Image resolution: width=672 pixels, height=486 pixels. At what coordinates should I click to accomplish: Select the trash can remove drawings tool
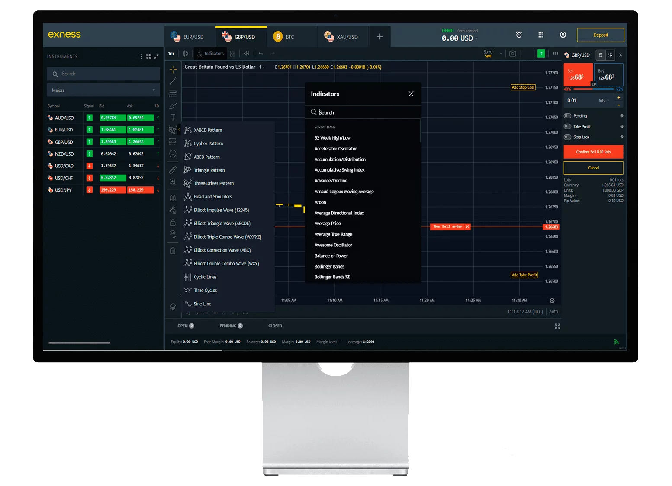click(173, 250)
